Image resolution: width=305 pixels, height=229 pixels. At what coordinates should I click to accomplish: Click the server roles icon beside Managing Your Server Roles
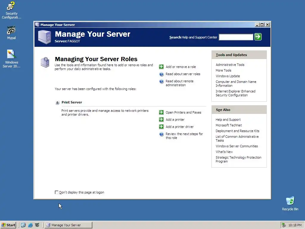pyautogui.click(x=45, y=62)
